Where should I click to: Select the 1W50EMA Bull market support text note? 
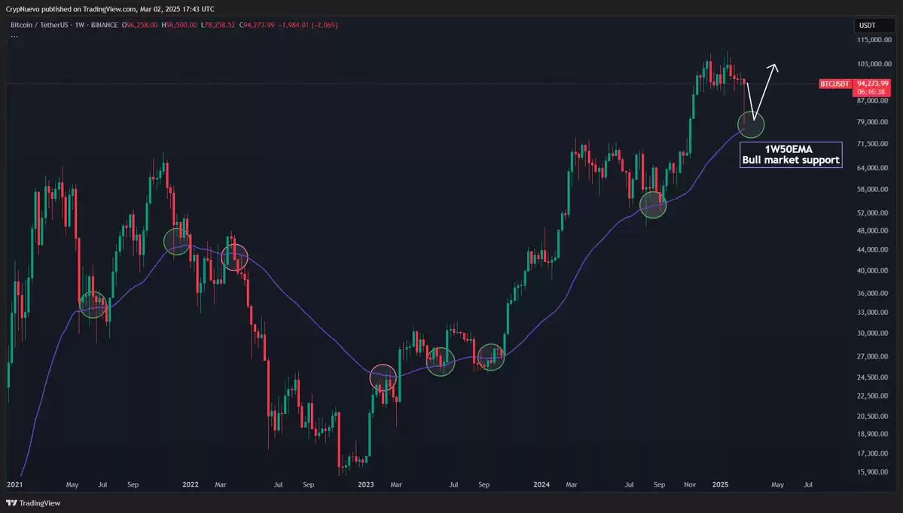pos(791,155)
